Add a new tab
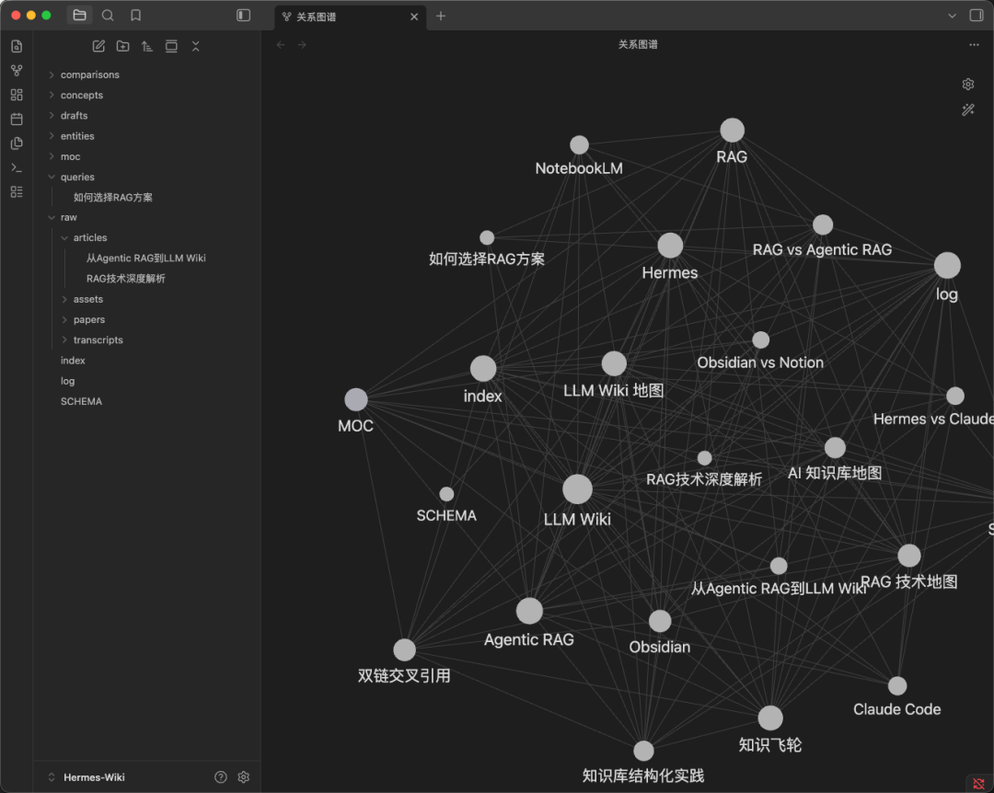Screen dimensions: 994x793 (441, 16)
